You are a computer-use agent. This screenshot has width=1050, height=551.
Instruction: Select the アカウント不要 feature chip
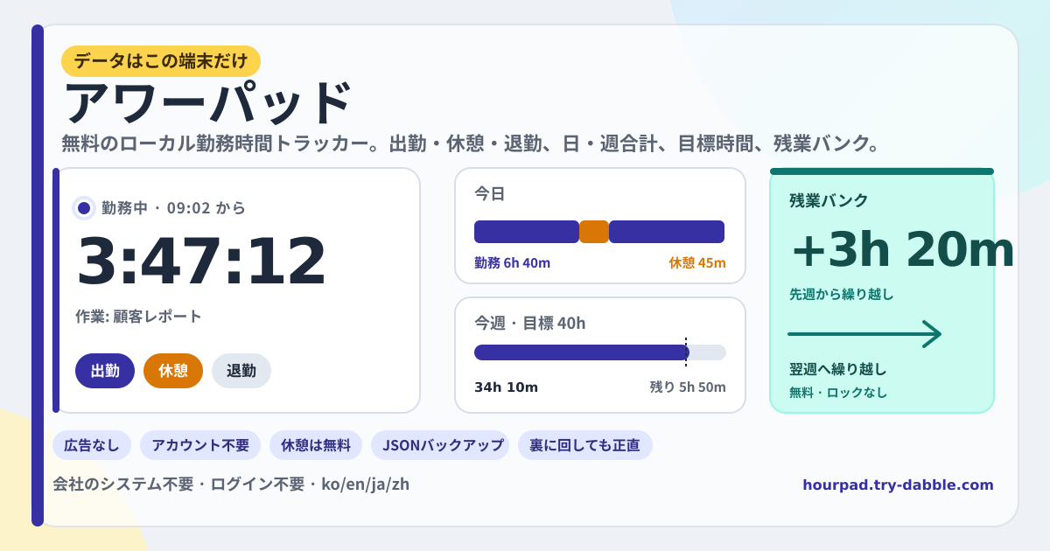(x=200, y=445)
